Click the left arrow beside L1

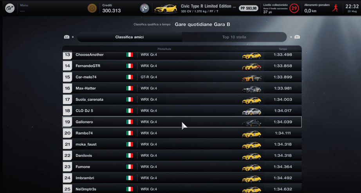(72, 37)
